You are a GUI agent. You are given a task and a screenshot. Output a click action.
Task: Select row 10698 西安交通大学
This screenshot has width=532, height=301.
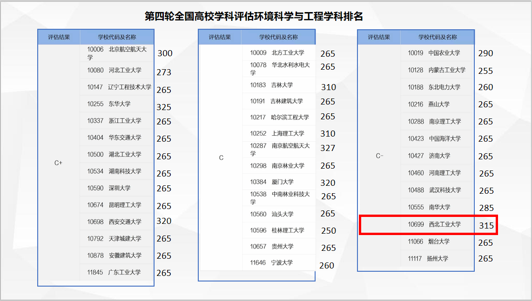pyautogui.click(x=117, y=222)
